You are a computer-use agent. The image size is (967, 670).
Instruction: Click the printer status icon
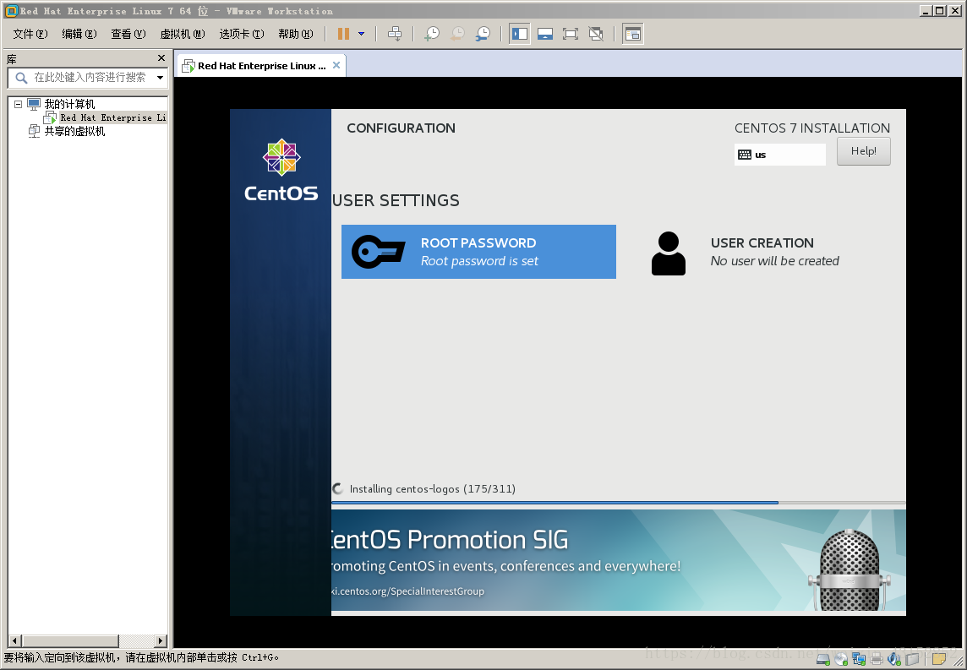tap(877, 660)
